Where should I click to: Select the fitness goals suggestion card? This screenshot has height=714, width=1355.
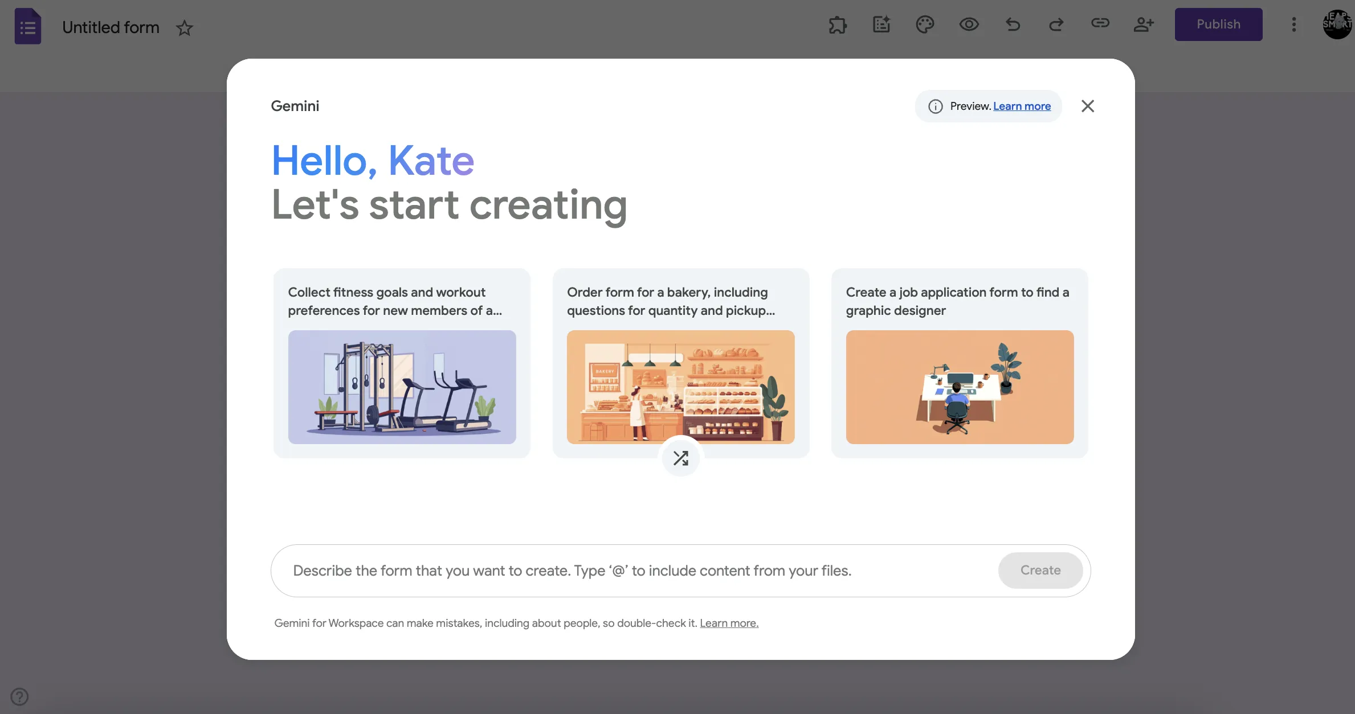click(402, 363)
